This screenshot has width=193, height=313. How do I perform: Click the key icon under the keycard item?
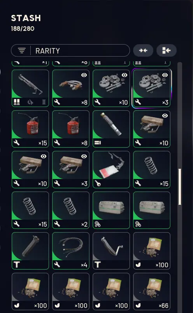98,183
